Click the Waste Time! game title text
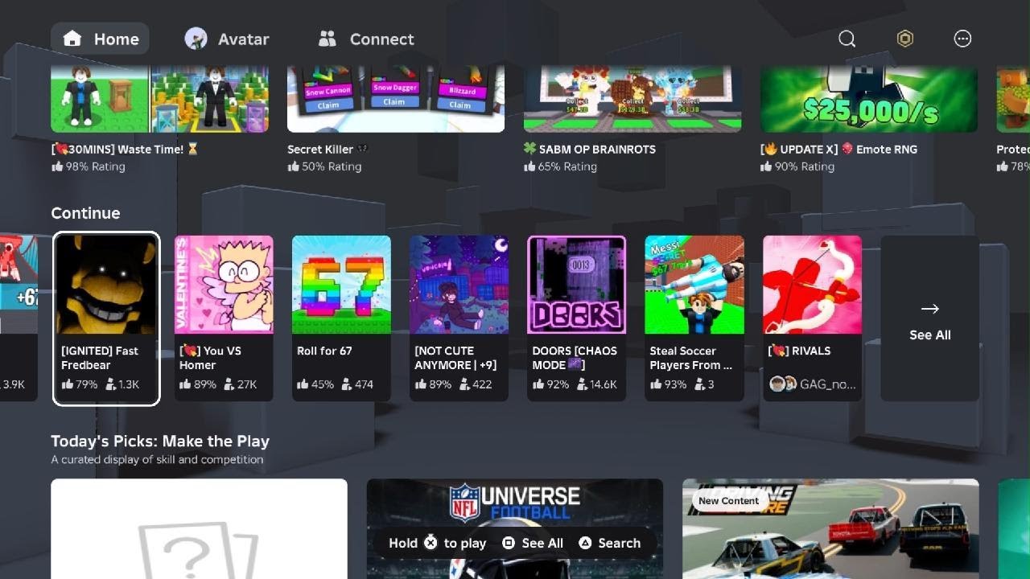 (124, 149)
